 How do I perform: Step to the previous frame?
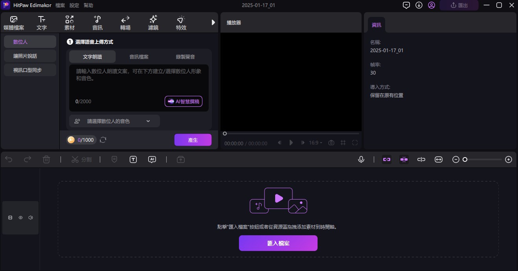279,143
